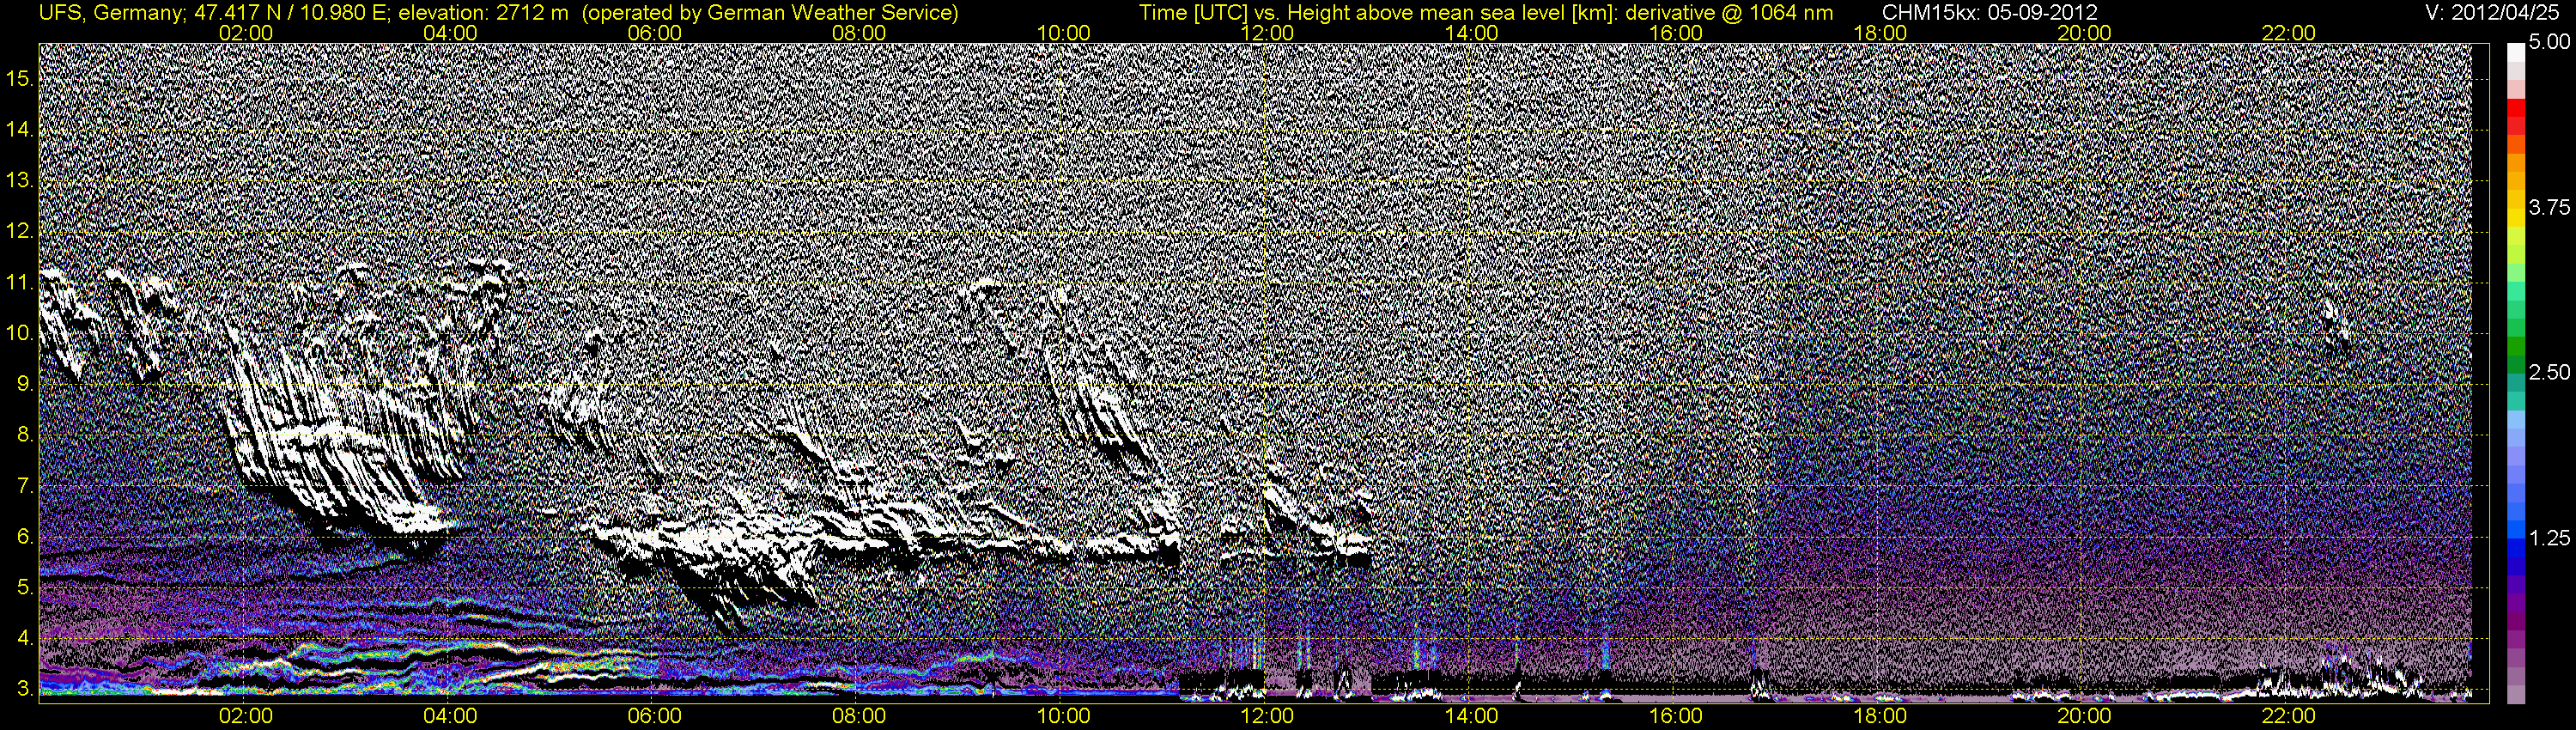Click the 16:00 label on the top axis
The image size is (2576, 730).
click(1676, 33)
